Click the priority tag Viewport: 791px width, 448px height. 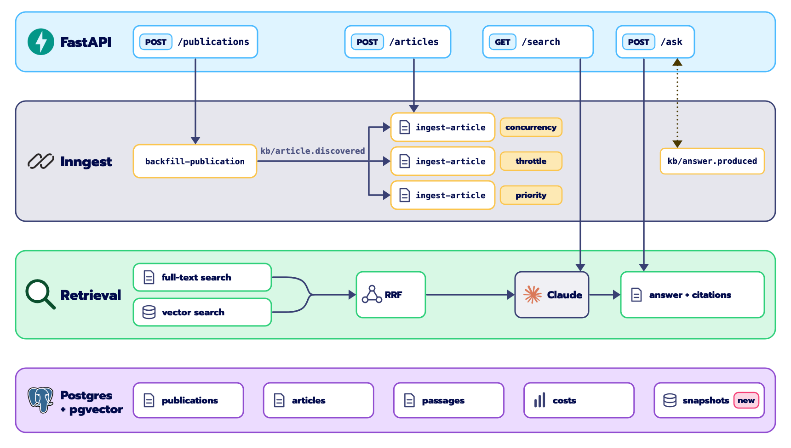click(x=531, y=195)
